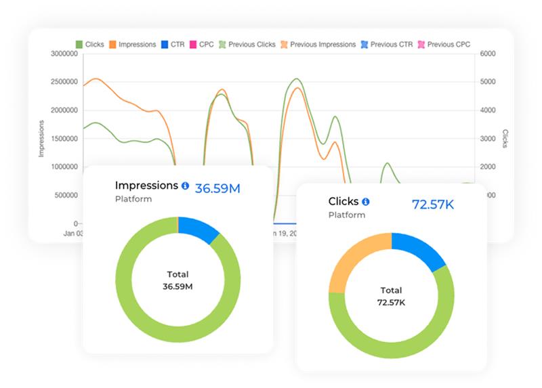
Task: Toggle the Impressions legend series
Action: pos(132,45)
